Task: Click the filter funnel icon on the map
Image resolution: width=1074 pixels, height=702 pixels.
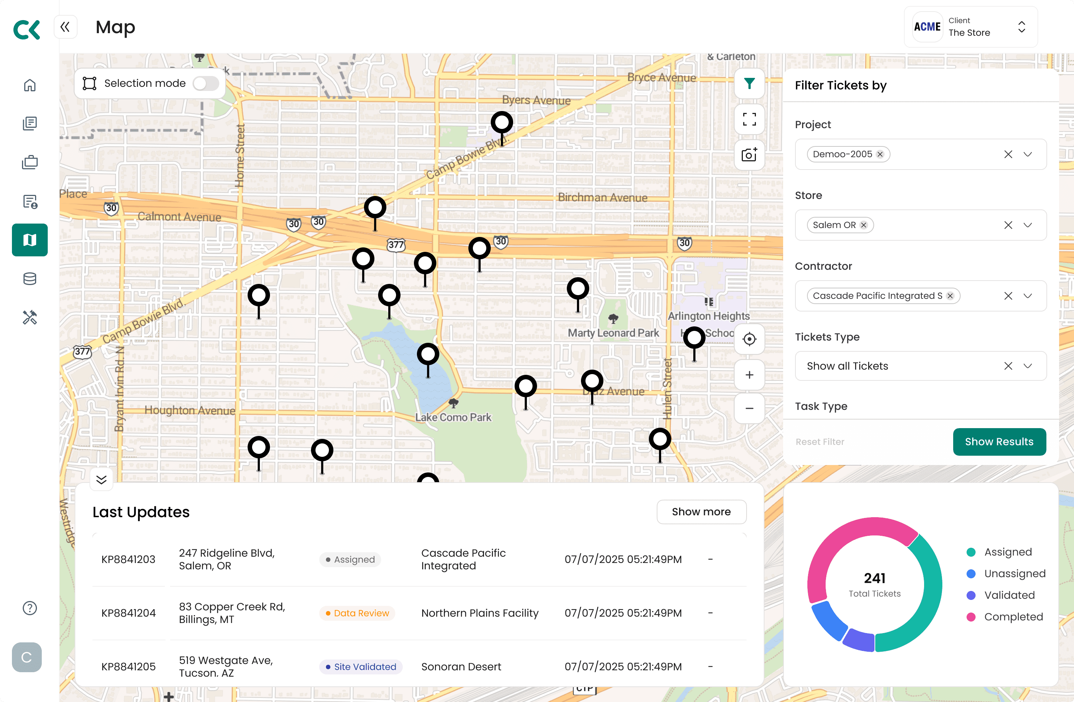Action: pyautogui.click(x=749, y=83)
